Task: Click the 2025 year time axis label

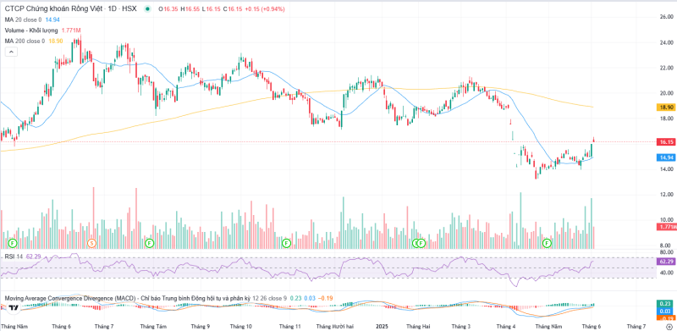Action: click(x=382, y=327)
